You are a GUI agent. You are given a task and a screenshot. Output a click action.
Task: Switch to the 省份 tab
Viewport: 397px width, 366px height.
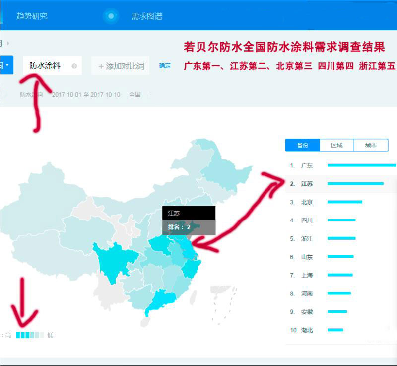coord(303,145)
